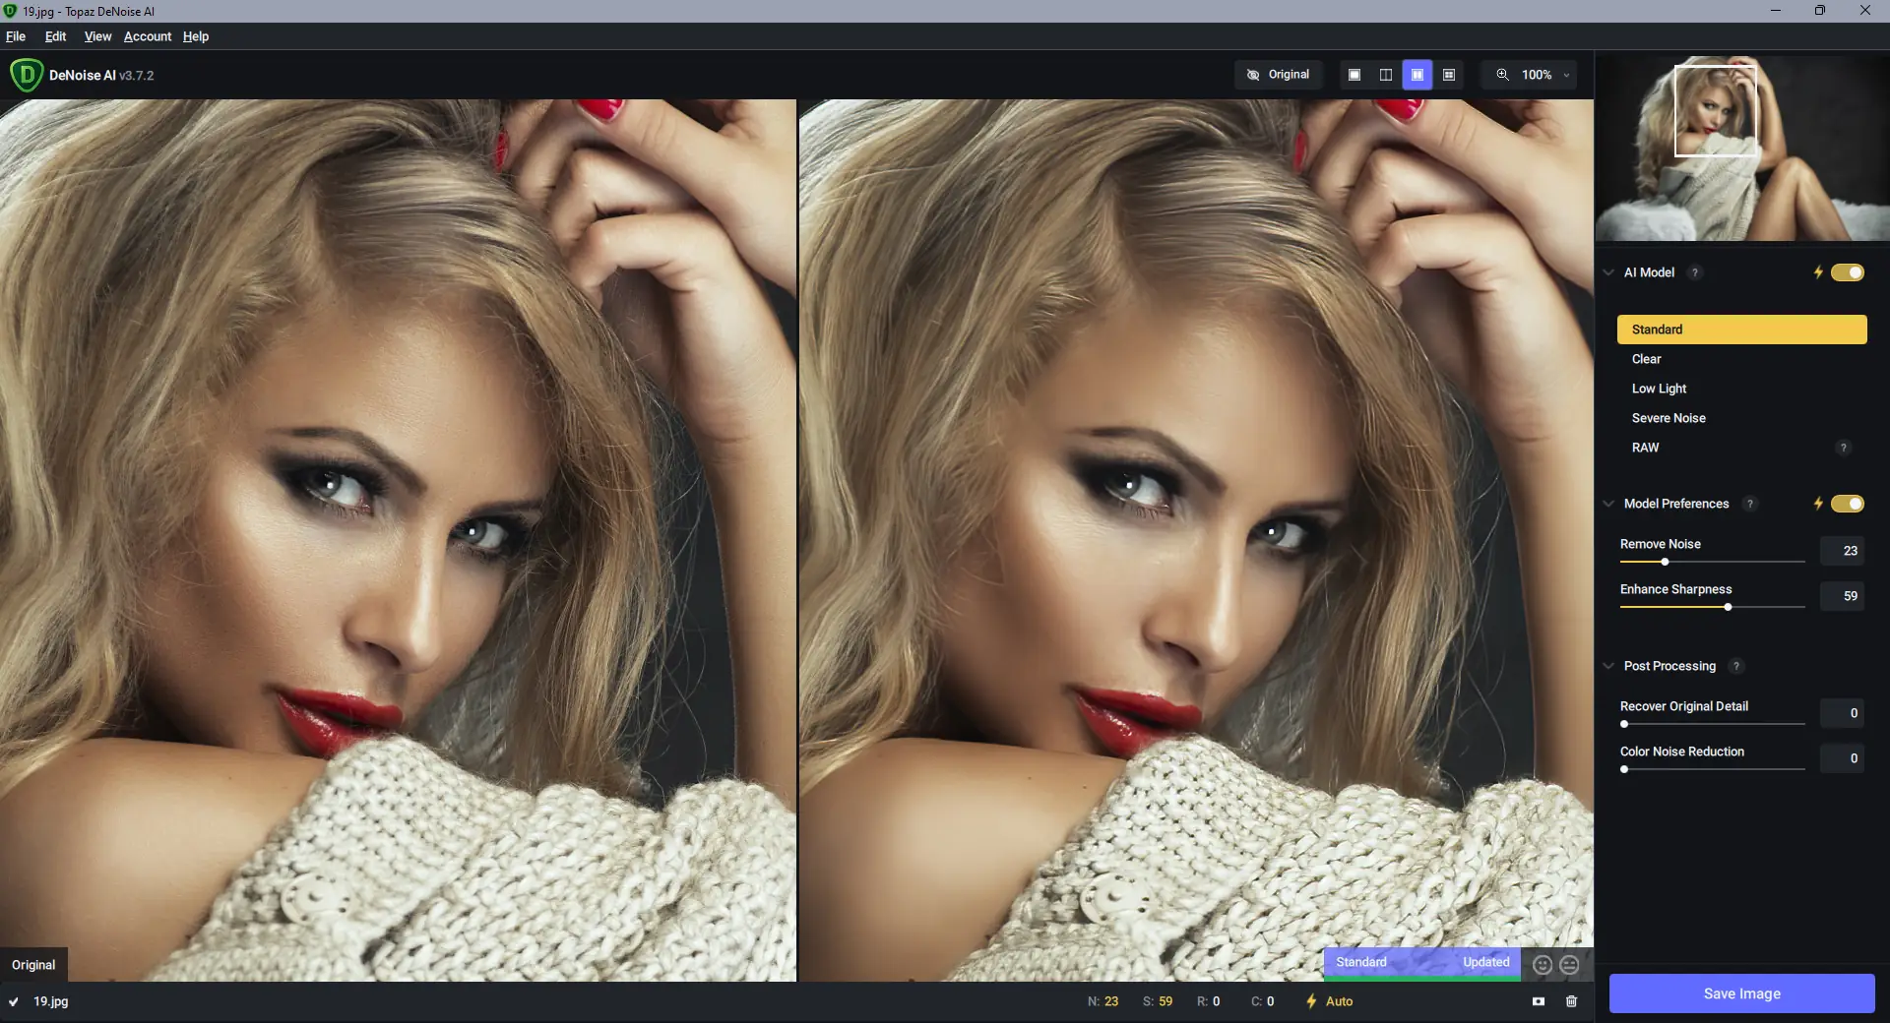
Task: Select split view layout
Action: (x=1386, y=75)
